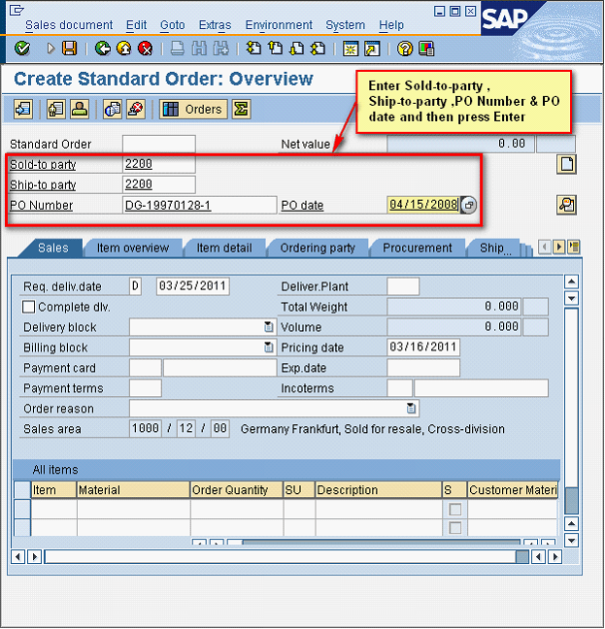Tick the Complete dlv. checkbox
Image resolution: width=605 pixels, height=629 pixels.
[x=28, y=307]
